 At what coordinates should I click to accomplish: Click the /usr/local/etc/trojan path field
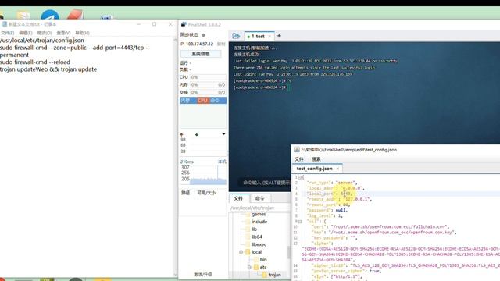259,208
